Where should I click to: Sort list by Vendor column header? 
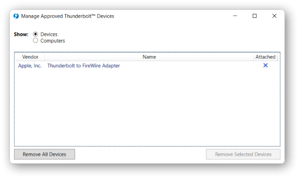(x=30, y=57)
